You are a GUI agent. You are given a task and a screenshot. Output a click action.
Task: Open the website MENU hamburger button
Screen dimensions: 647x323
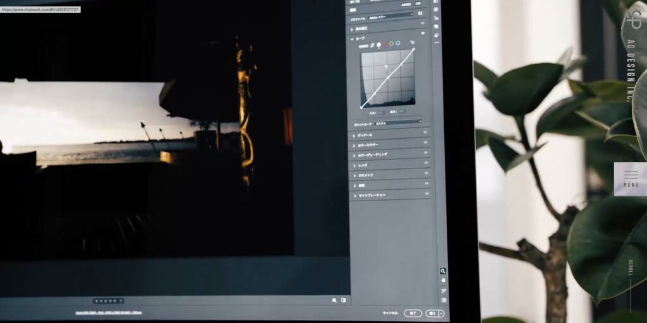630,178
